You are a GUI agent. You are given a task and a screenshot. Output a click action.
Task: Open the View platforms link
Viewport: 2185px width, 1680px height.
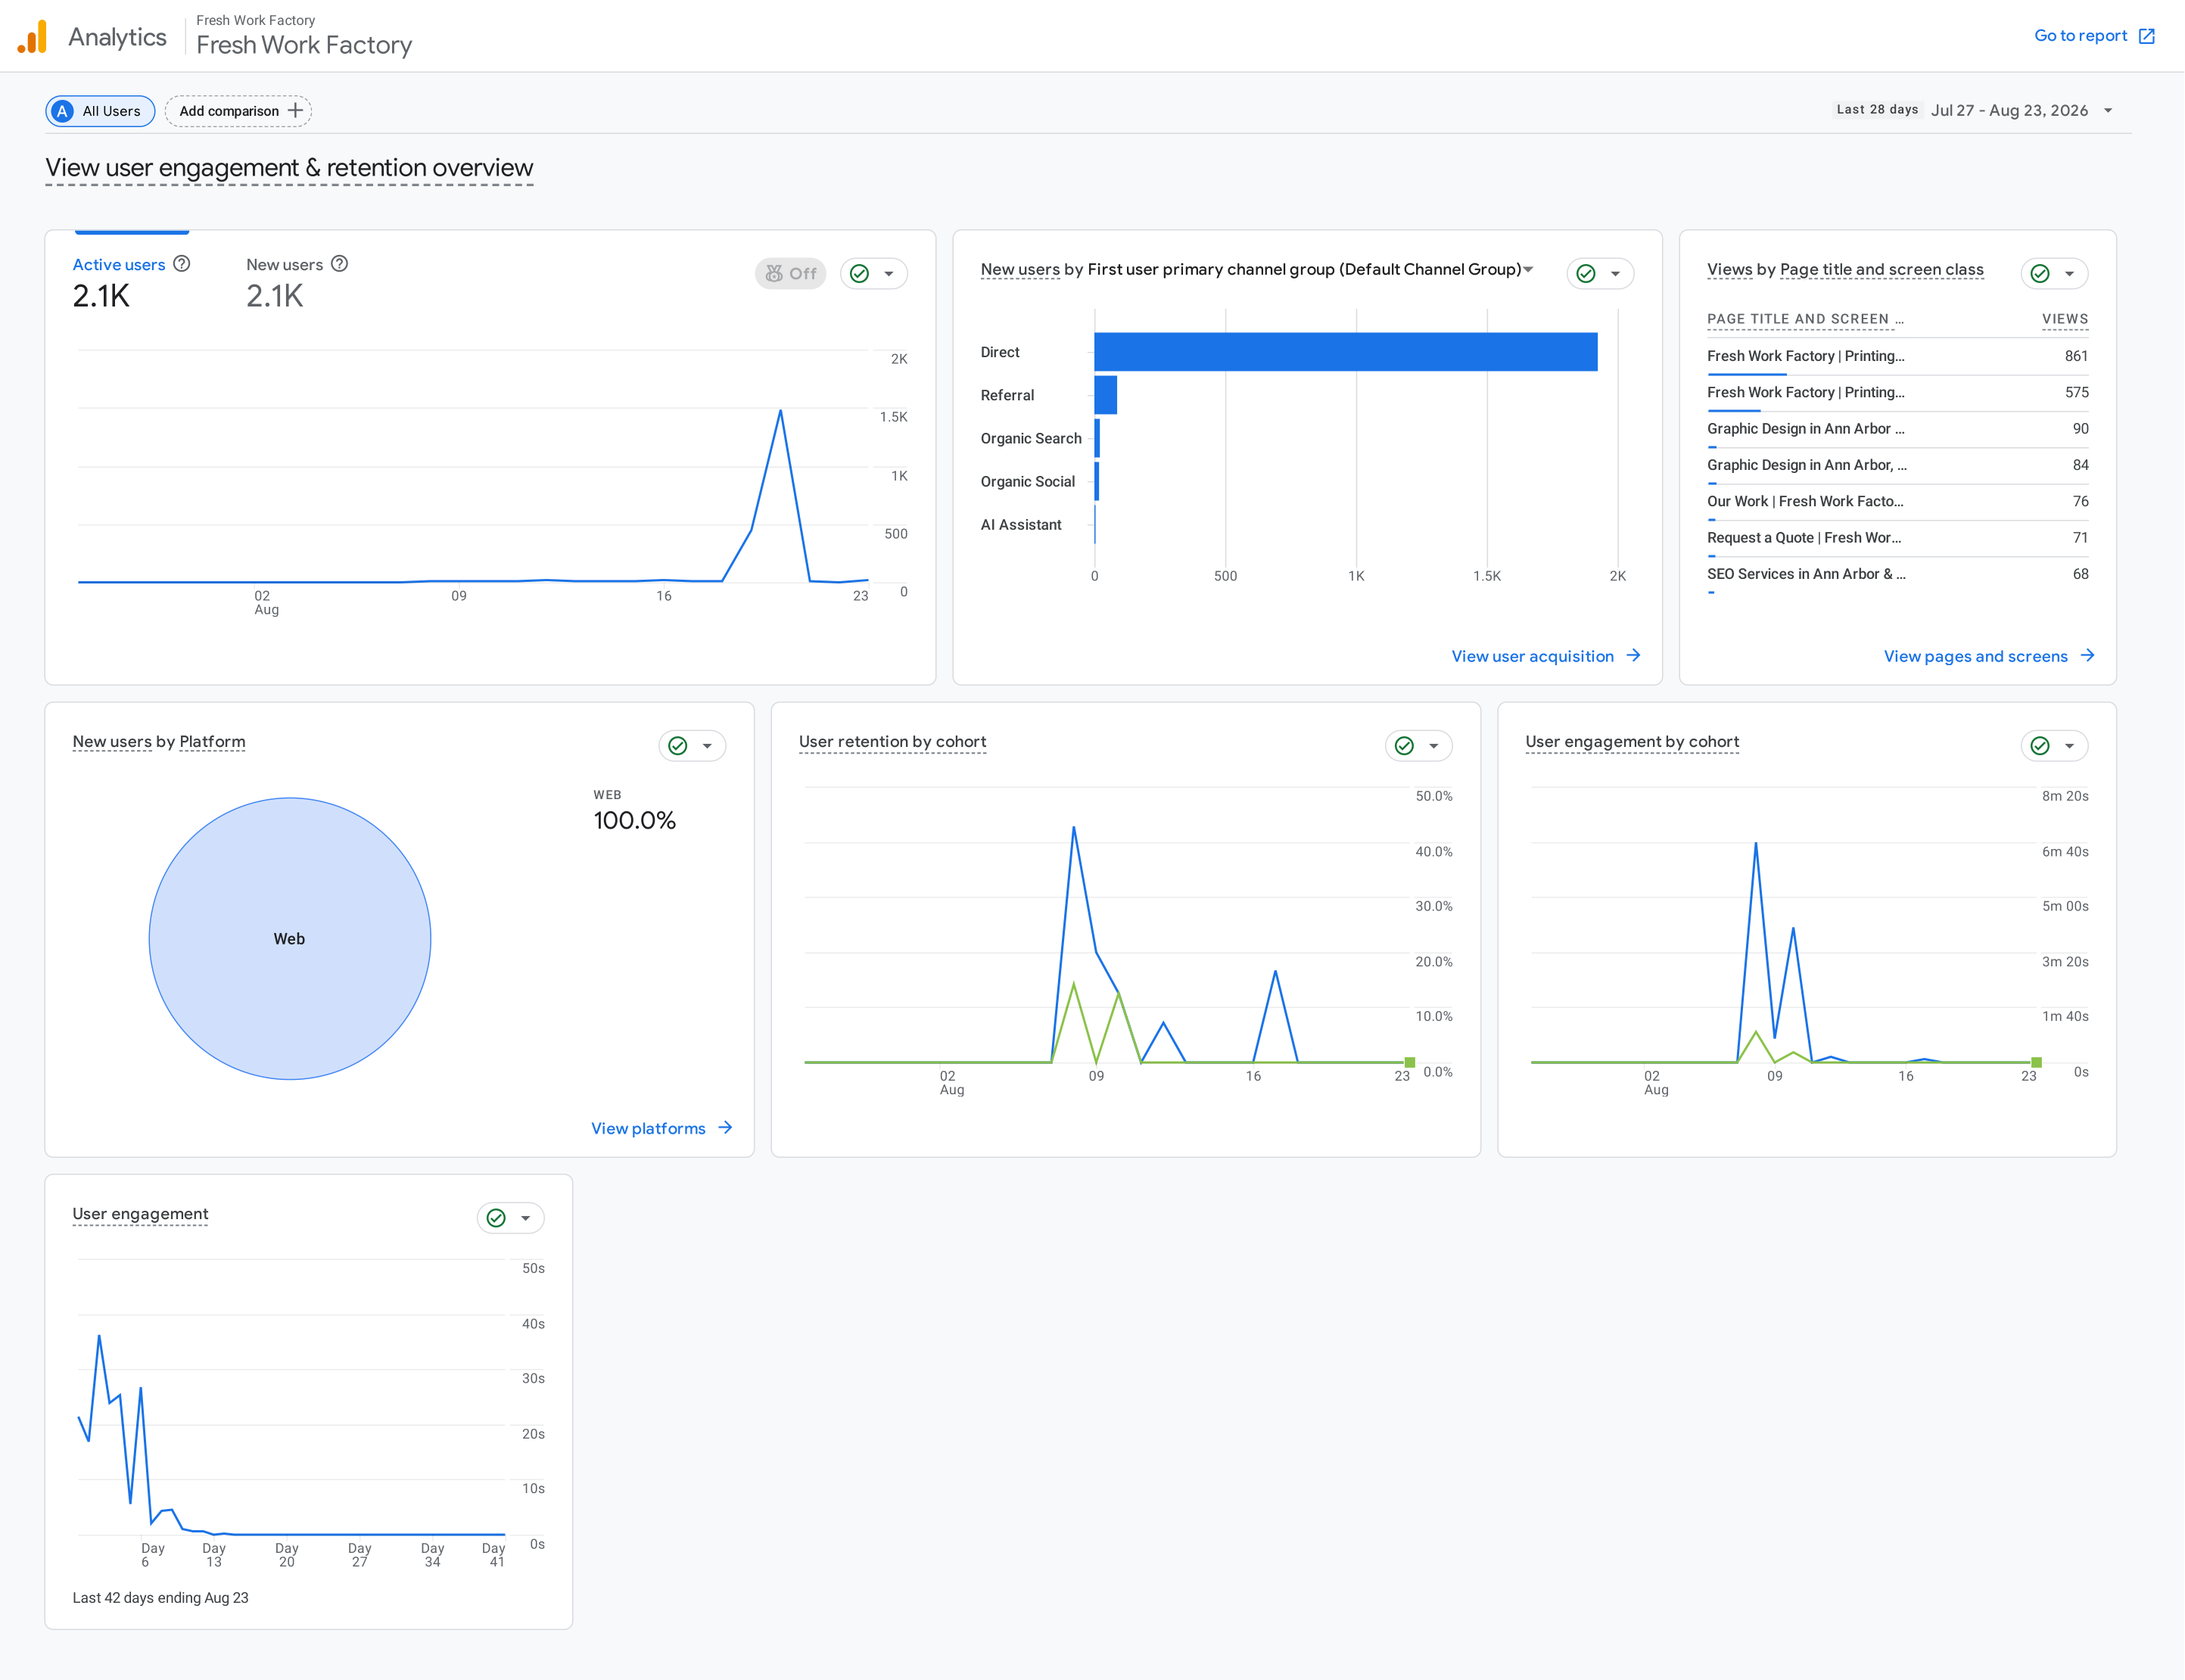pyautogui.click(x=662, y=1128)
